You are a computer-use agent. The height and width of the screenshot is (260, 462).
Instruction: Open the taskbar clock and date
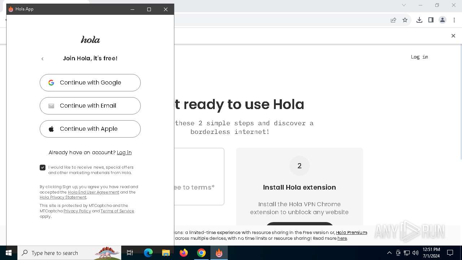click(431, 253)
